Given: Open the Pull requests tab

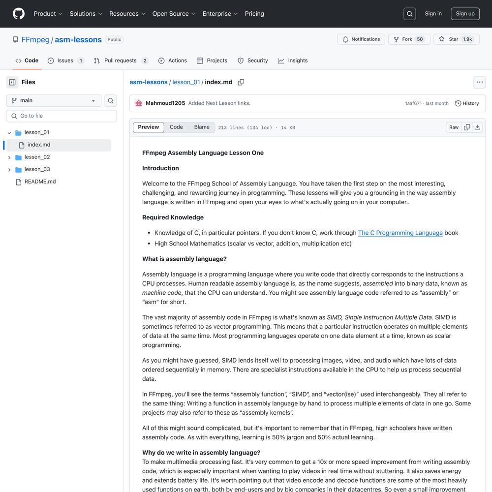Looking at the screenshot, I should [121, 61].
